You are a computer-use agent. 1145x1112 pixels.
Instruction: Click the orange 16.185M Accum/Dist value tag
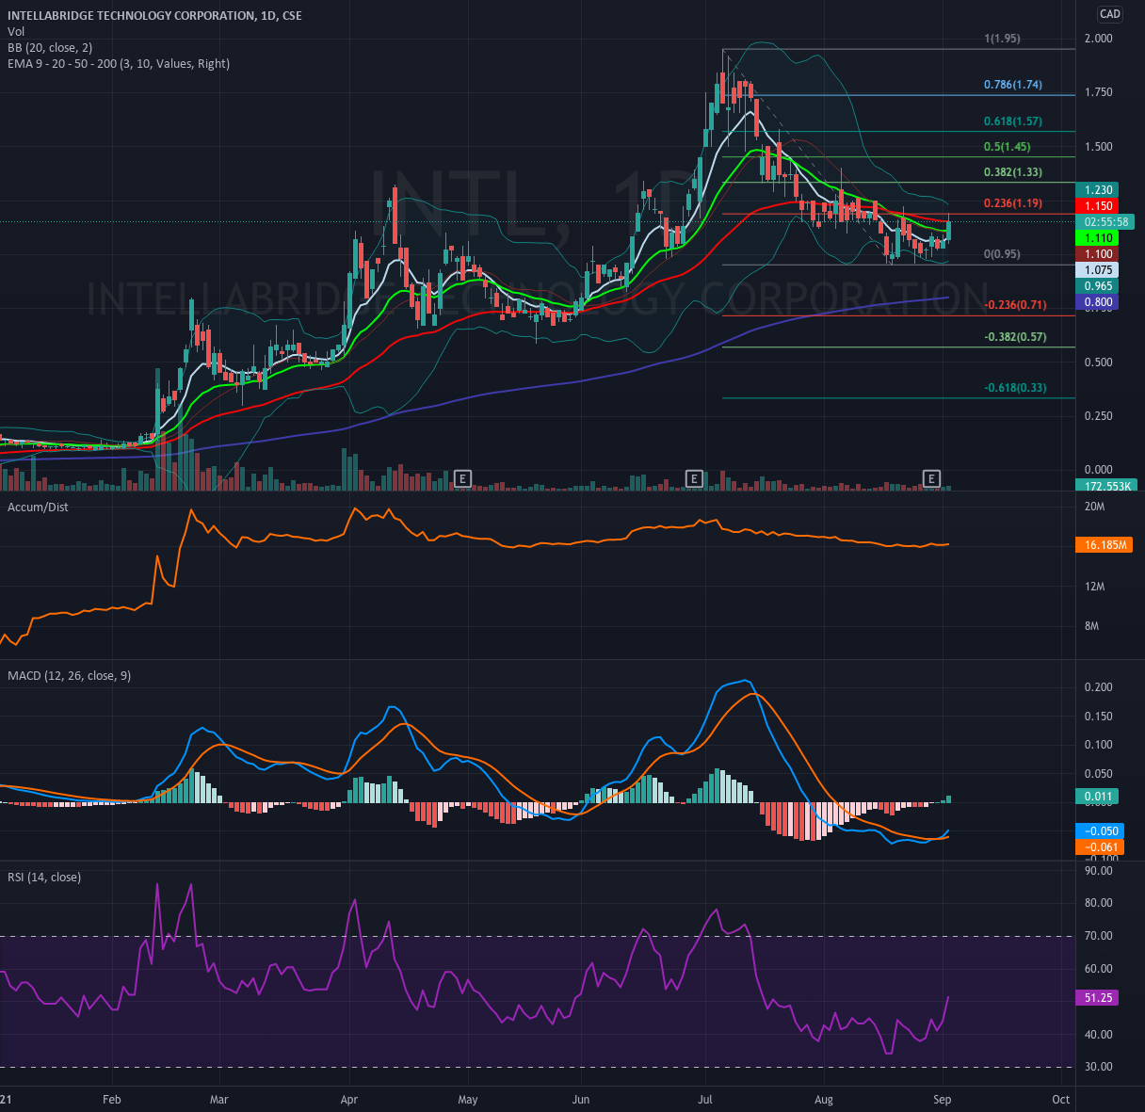click(x=1105, y=545)
